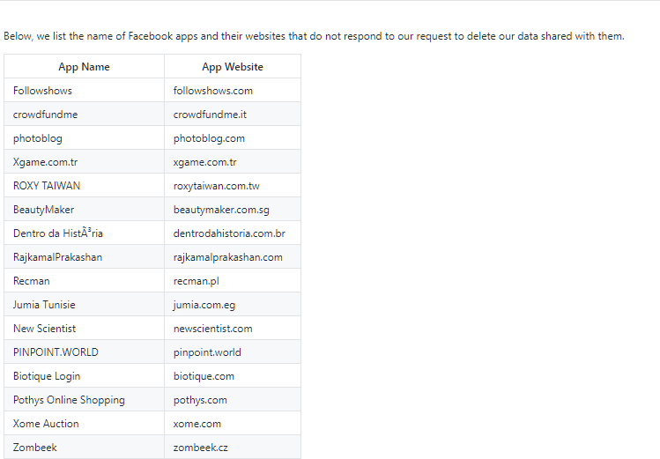Select the jumia.com.eg entry
This screenshot has width=660, height=459.
233,305
